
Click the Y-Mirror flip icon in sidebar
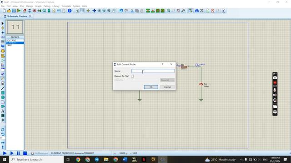(3, 147)
